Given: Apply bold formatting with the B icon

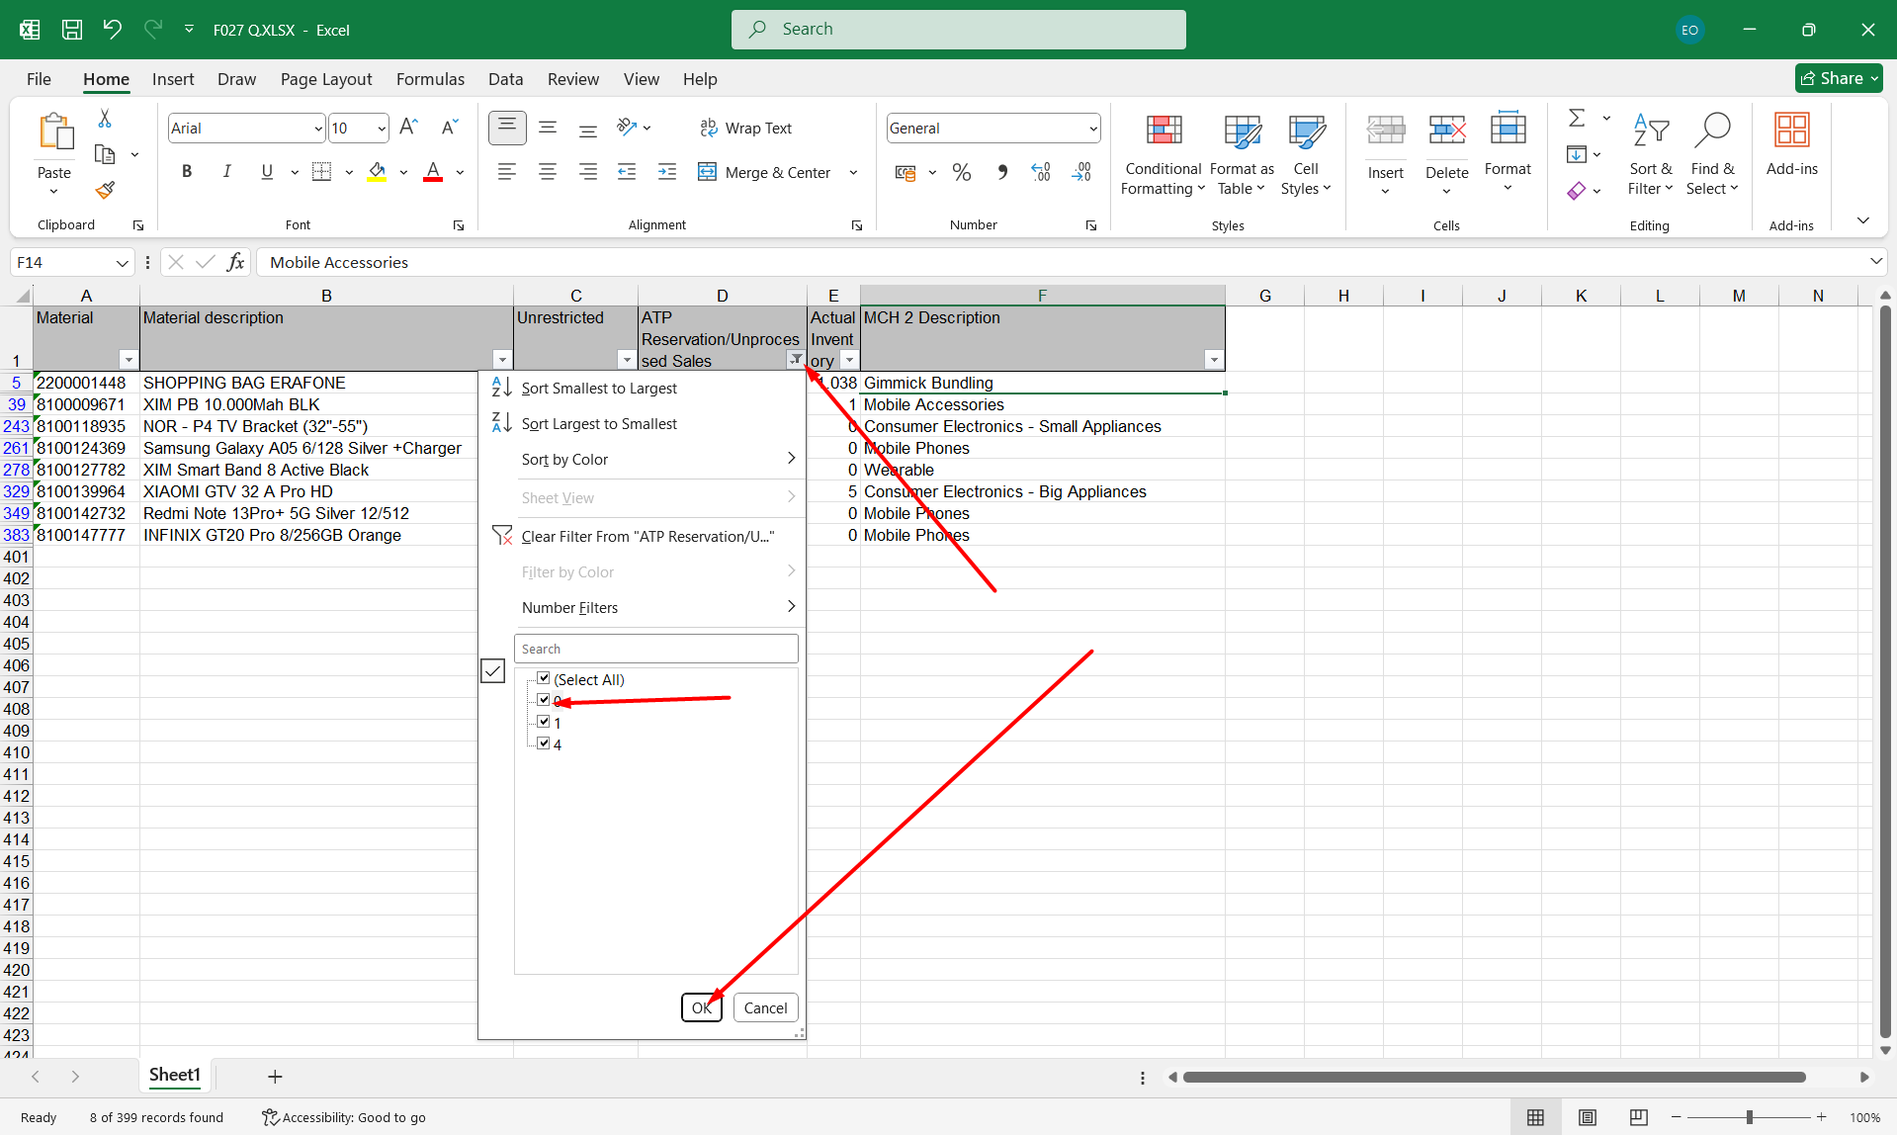Looking at the screenshot, I should 187,172.
